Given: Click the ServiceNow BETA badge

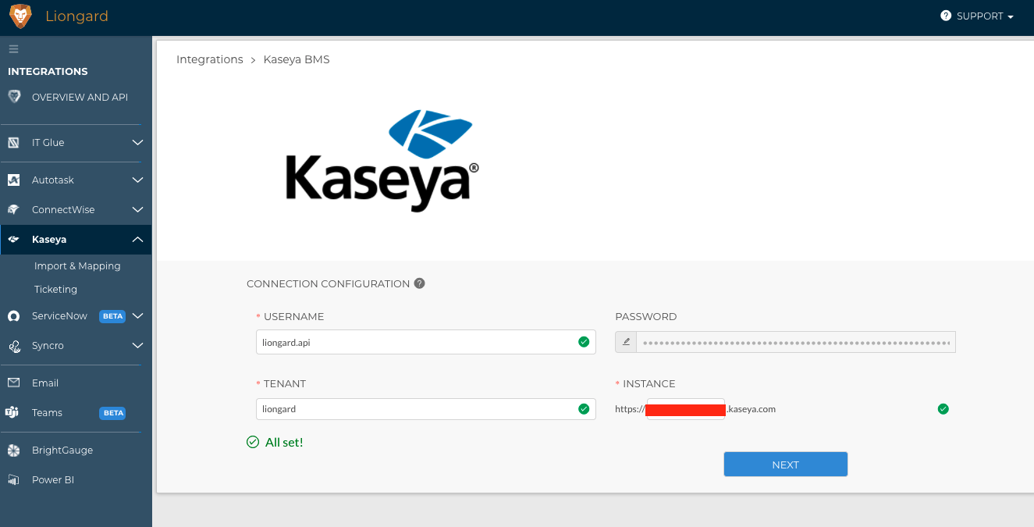Looking at the screenshot, I should [112, 316].
